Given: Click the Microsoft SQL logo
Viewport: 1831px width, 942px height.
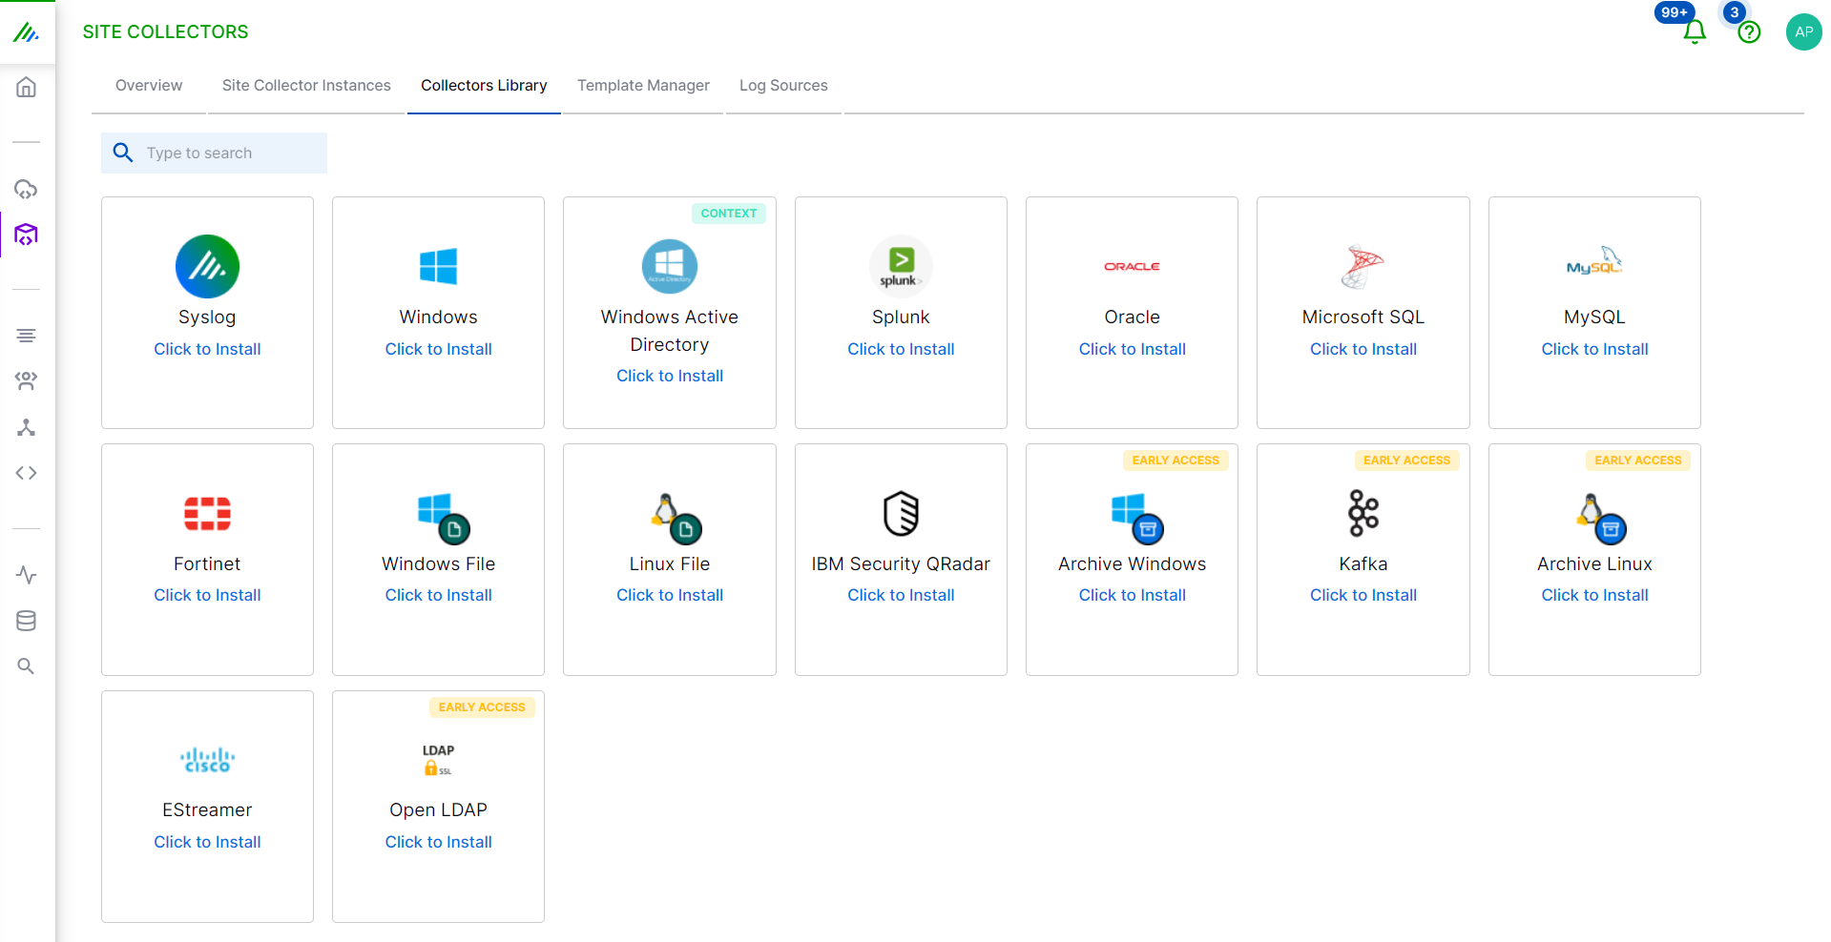Looking at the screenshot, I should pos(1363,266).
